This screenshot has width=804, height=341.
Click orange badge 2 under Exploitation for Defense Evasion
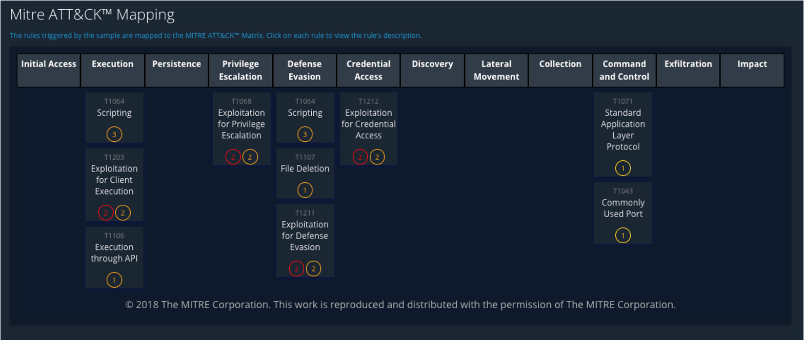[x=314, y=269]
